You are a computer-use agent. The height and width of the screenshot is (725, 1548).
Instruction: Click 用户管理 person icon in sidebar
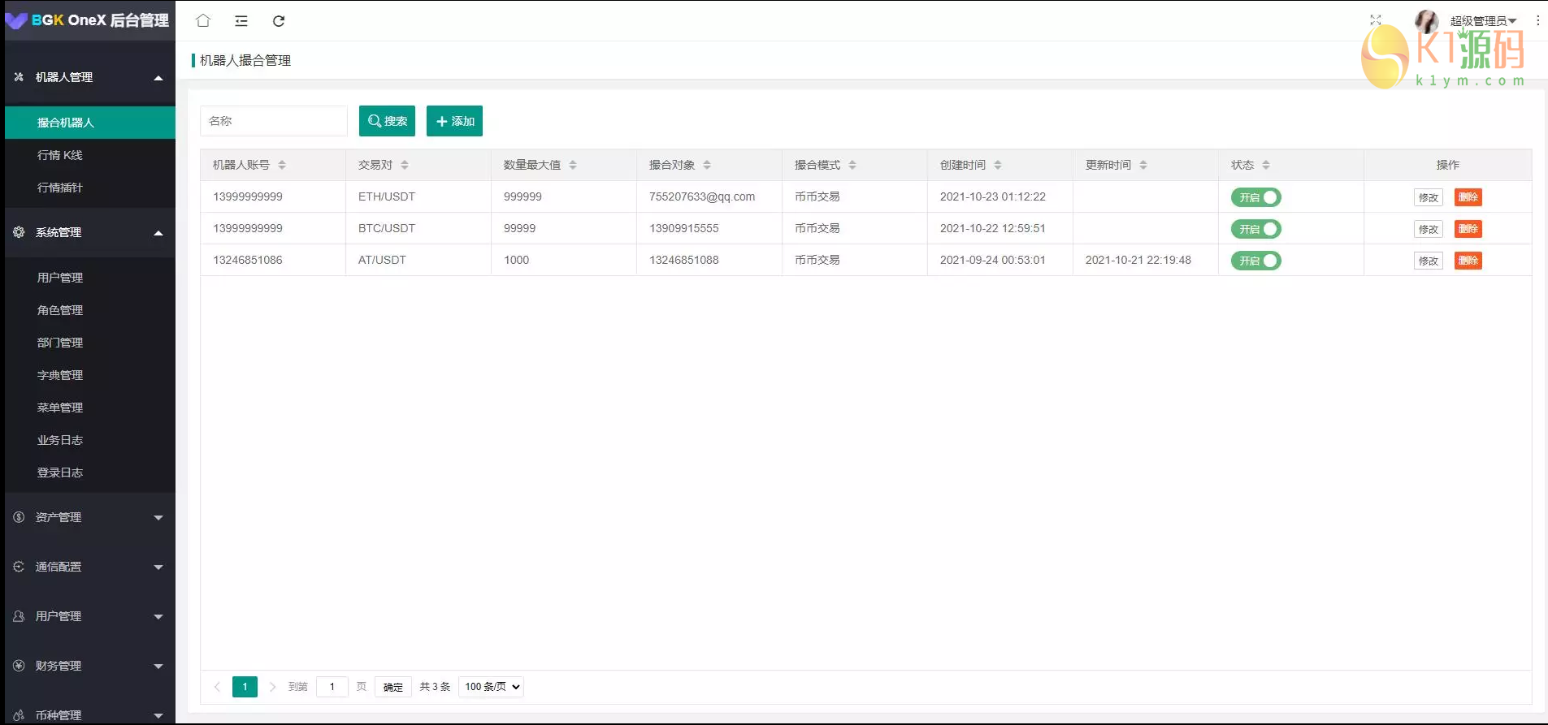coord(19,616)
